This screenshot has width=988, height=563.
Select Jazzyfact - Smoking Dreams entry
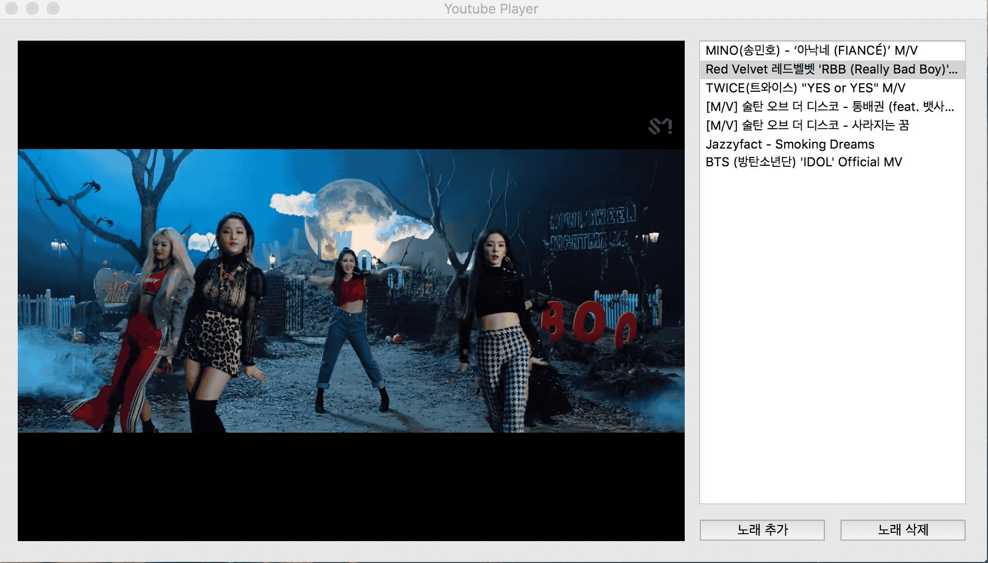(x=832, y=144)
